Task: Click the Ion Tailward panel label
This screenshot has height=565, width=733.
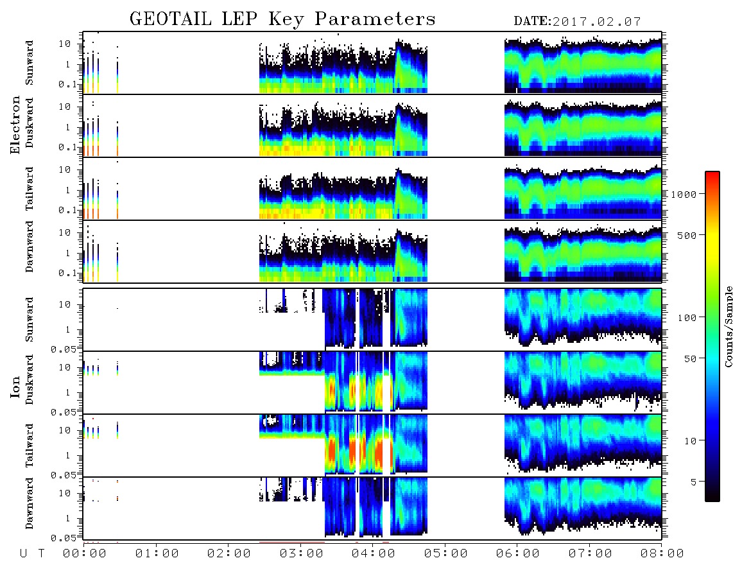Action: pos(30,446)
